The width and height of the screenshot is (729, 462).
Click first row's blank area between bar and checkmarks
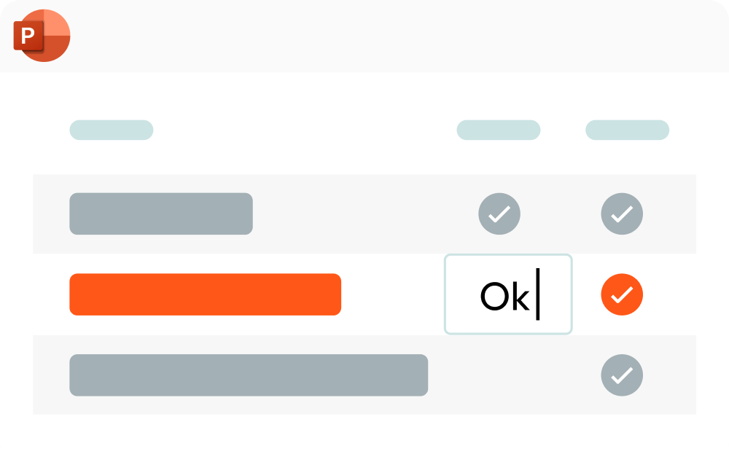pos(364,214)
